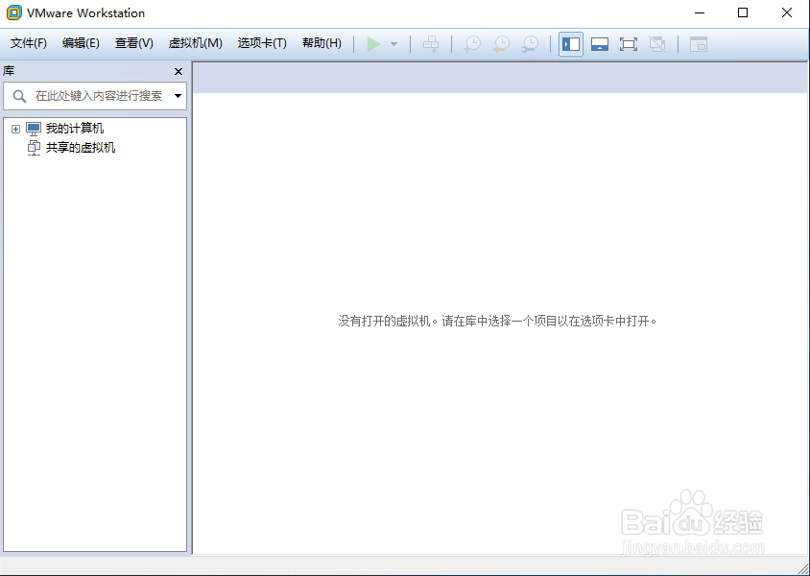Toggle the library panel visibility
Viewport: 810px width, 576px height.
click(x=570, y=43)
